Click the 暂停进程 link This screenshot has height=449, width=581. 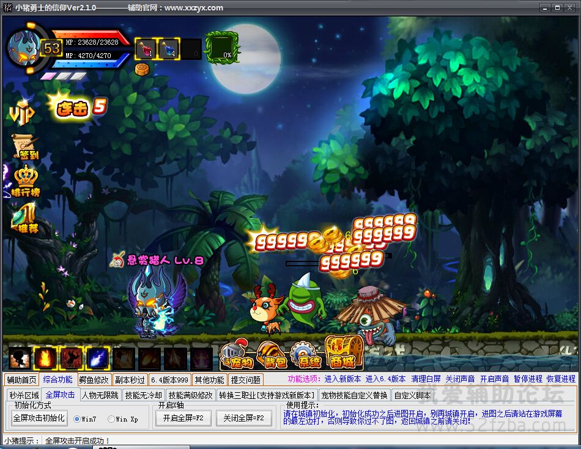pos(528,379)
